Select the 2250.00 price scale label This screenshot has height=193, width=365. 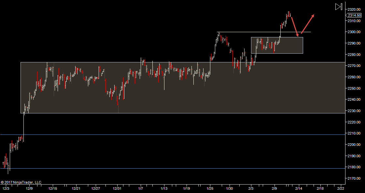coord(354,88)
